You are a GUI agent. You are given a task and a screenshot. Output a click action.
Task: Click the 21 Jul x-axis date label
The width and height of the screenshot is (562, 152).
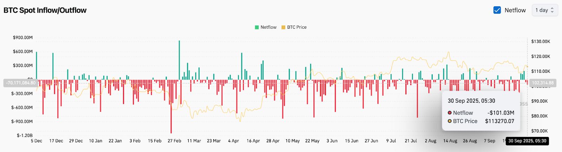pos(411,141)
